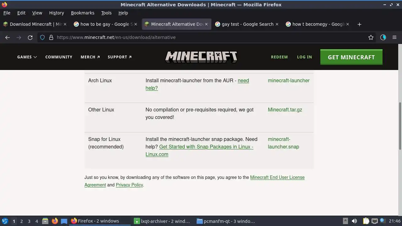Switch to lxqt-archiver taskbar windows
Viewport: 402px width, 226px height.
point(162,221)
